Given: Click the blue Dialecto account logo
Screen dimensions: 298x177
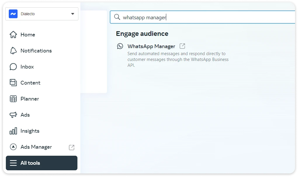Looking at the screenshot, I should pos(13,14).
